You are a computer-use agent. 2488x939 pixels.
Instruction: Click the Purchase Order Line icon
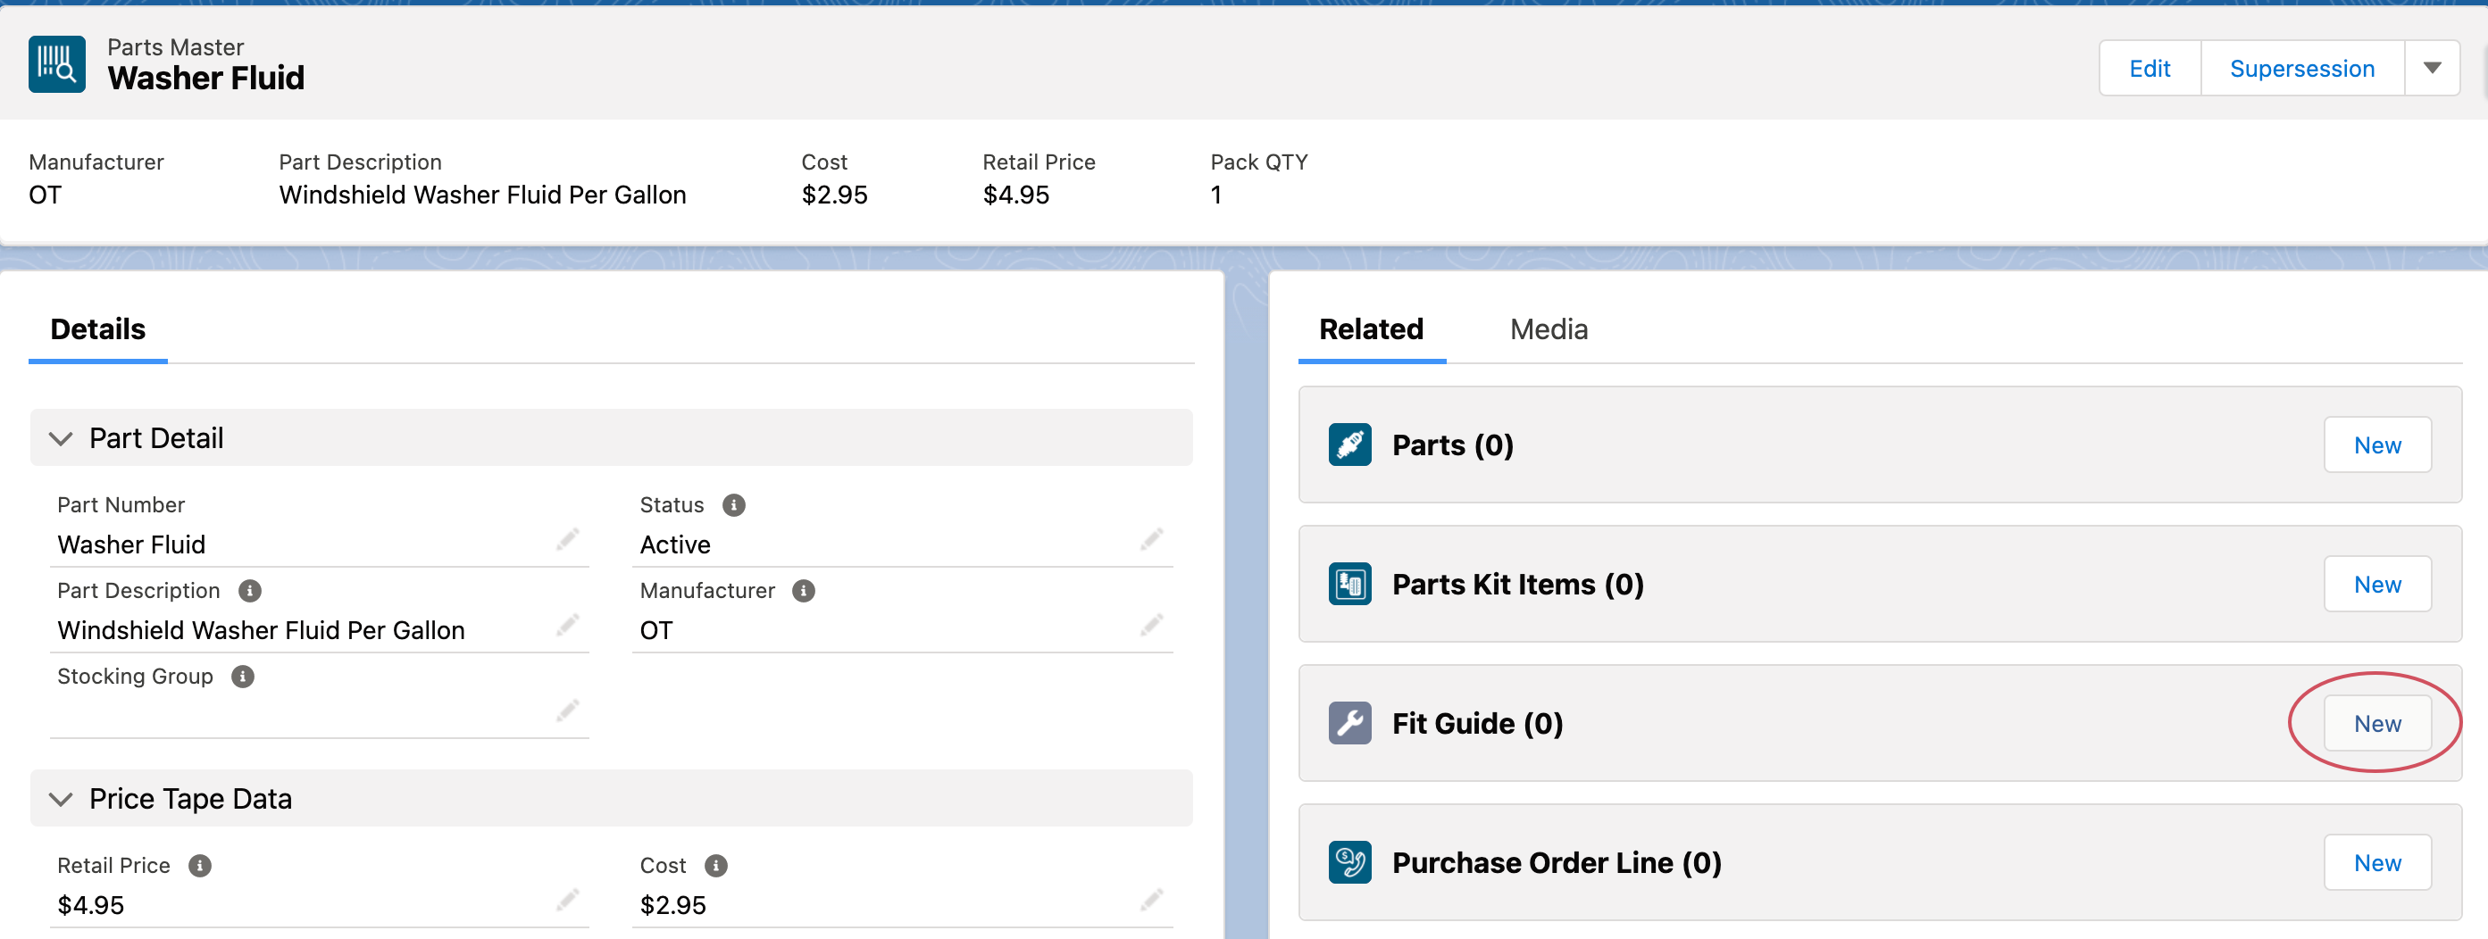coord(1349,862)
